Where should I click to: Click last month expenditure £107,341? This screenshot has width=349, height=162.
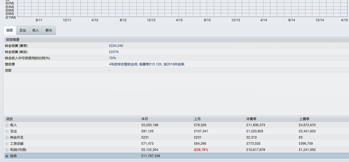point(201,131)
